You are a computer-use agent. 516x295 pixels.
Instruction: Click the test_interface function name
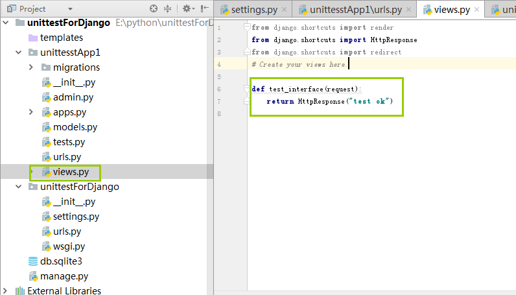coord(296,89)
